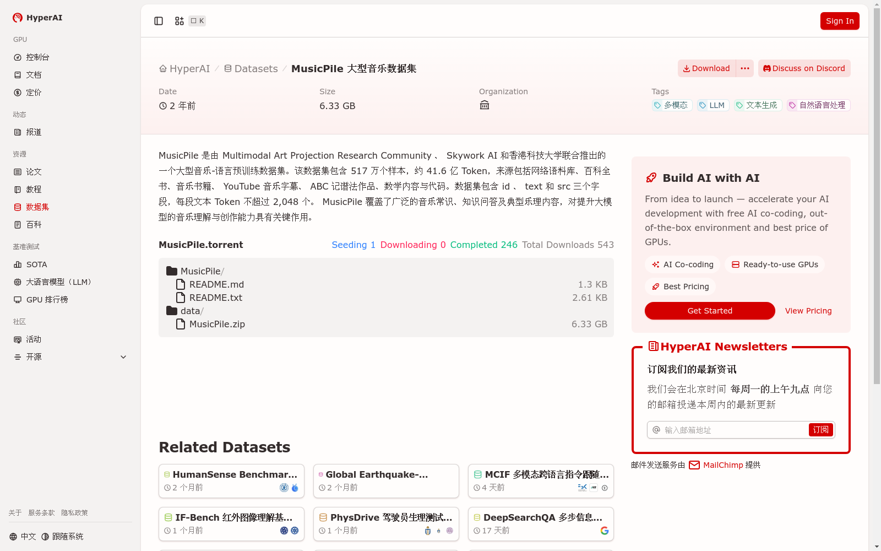This screenshot has height=551, width=881.
Task: Go to Datasets breadcrumb link
Action: point(251,69)
